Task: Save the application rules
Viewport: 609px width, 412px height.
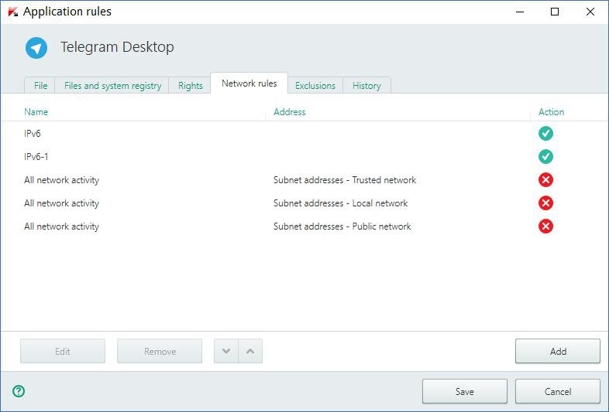Action: point(465,391)
